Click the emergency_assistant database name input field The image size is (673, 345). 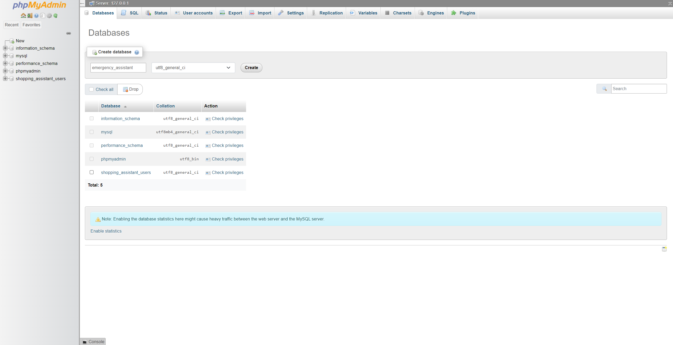point(118,67)
